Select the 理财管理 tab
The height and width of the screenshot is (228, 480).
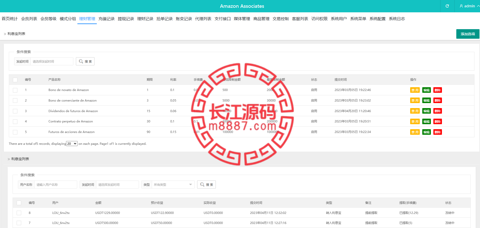pyautogui.click(x=87, y=19)
